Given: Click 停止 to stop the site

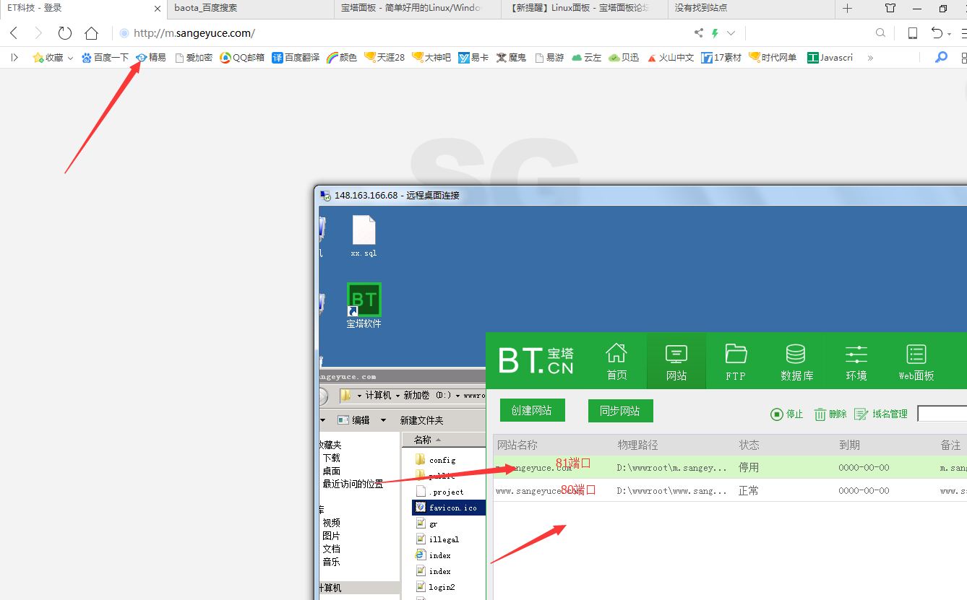Looking at the screenshot, I should click(787, 414).
